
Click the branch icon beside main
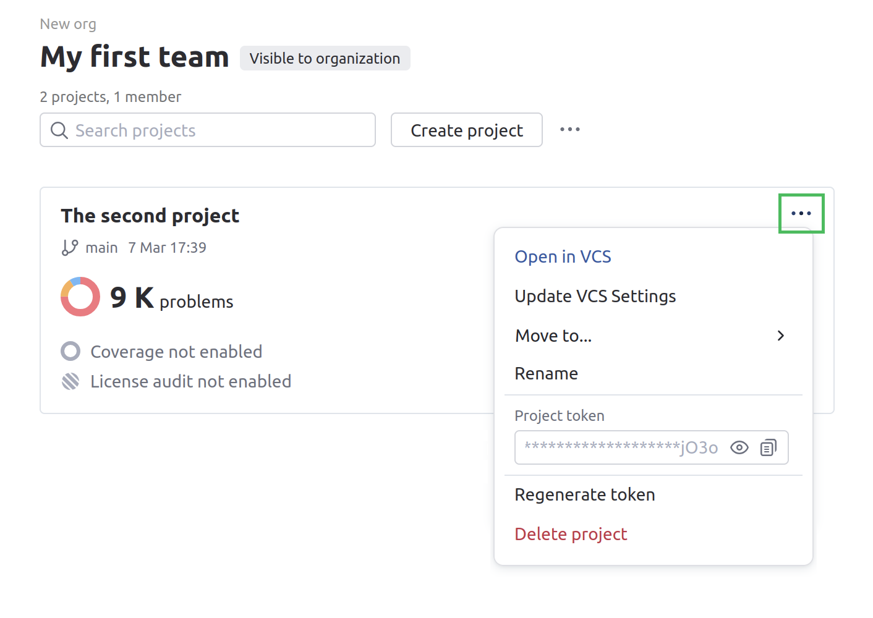tap(70, 247)
